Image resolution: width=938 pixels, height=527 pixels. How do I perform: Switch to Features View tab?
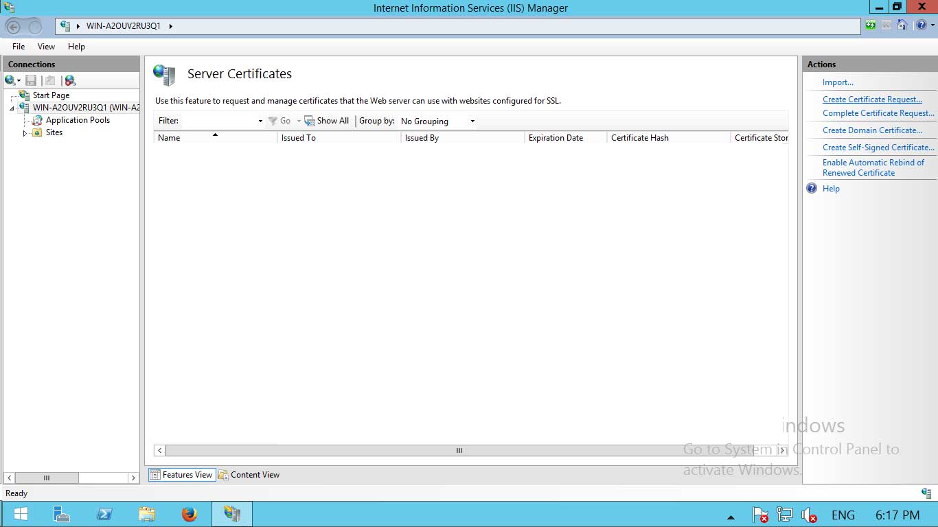[x=182, y=475]
